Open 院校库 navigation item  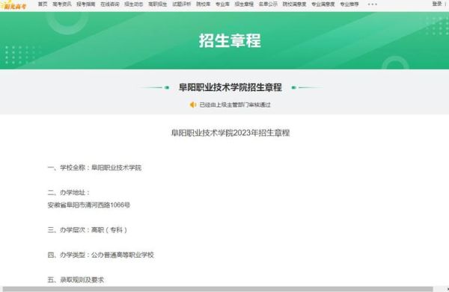point(203,4)
